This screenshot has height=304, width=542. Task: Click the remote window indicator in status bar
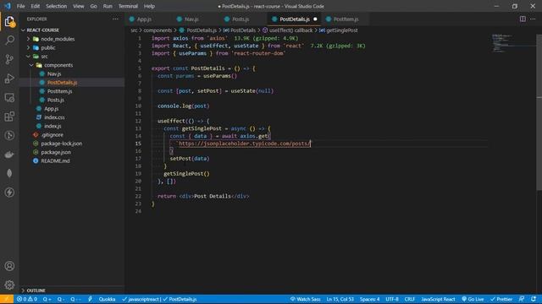[x=7, y=299]
